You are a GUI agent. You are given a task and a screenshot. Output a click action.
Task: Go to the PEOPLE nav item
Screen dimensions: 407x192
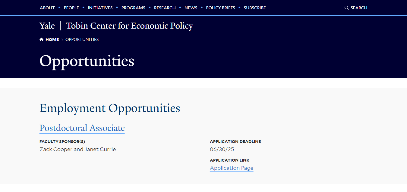point(71,8)
